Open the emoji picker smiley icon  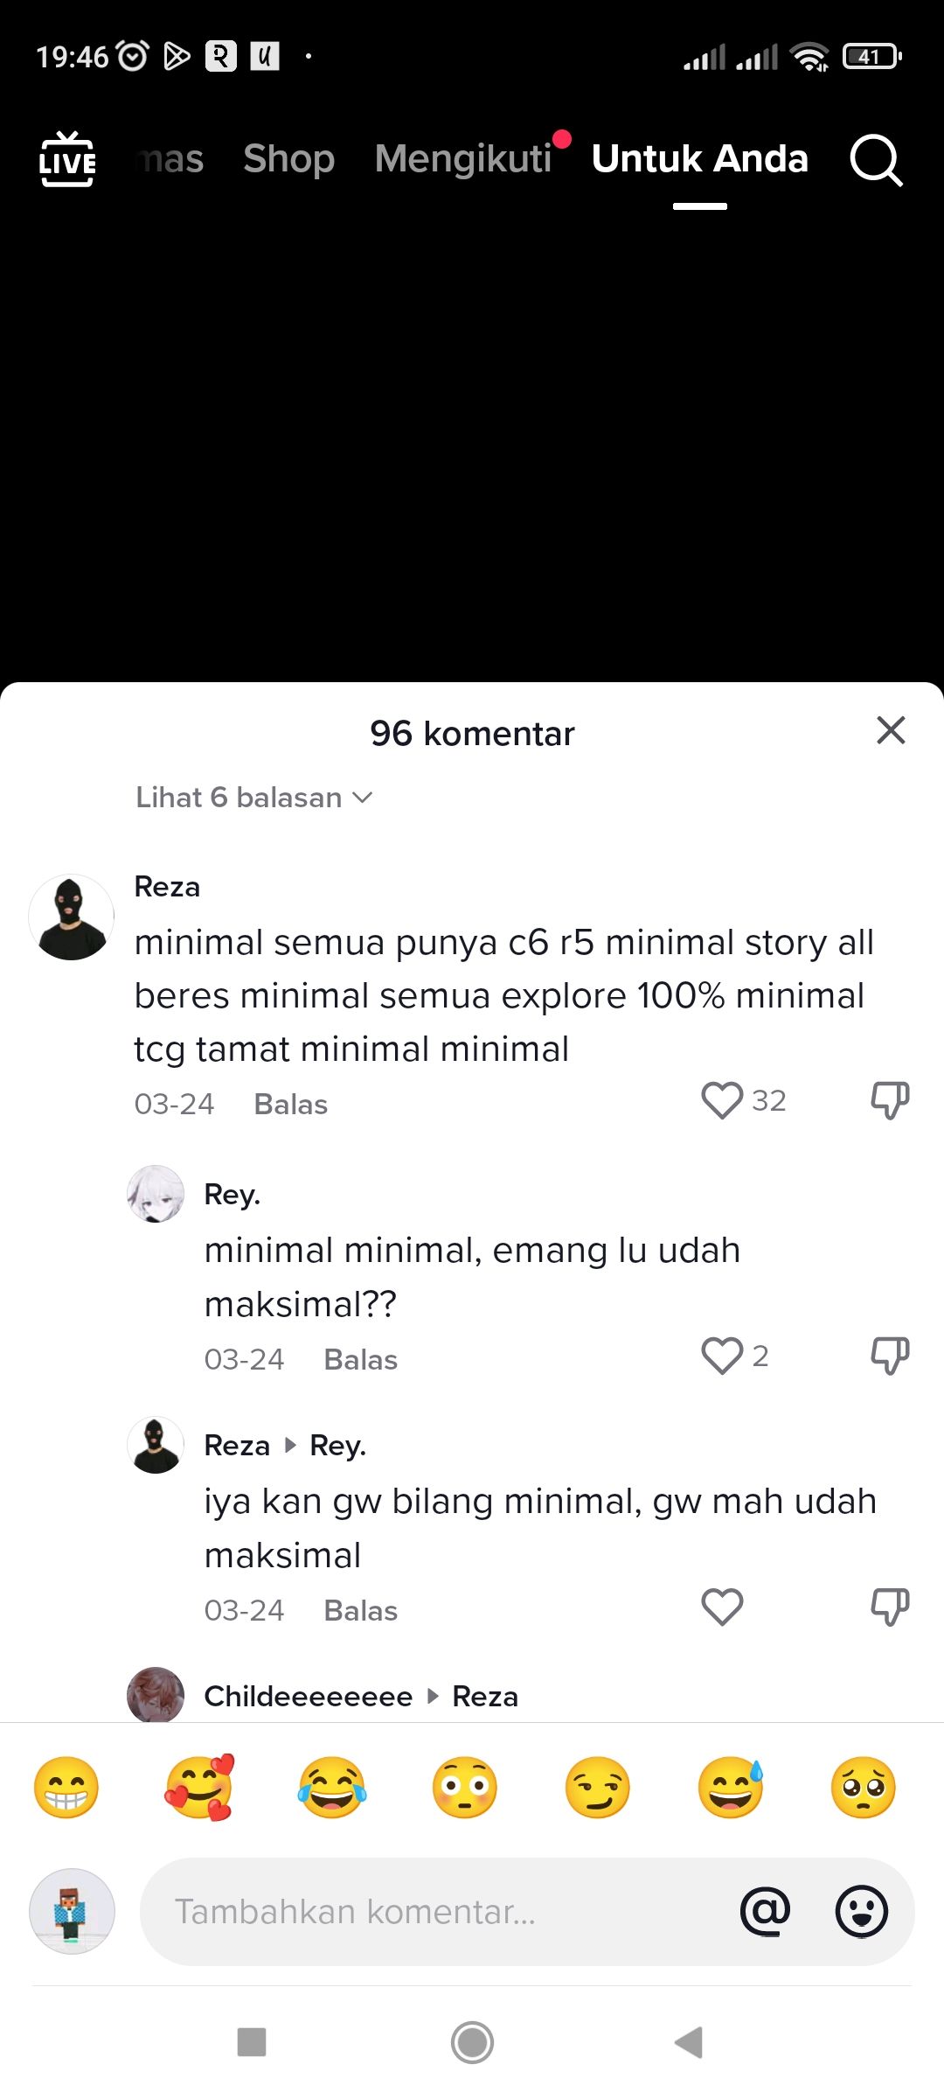tap(861, 1911)
